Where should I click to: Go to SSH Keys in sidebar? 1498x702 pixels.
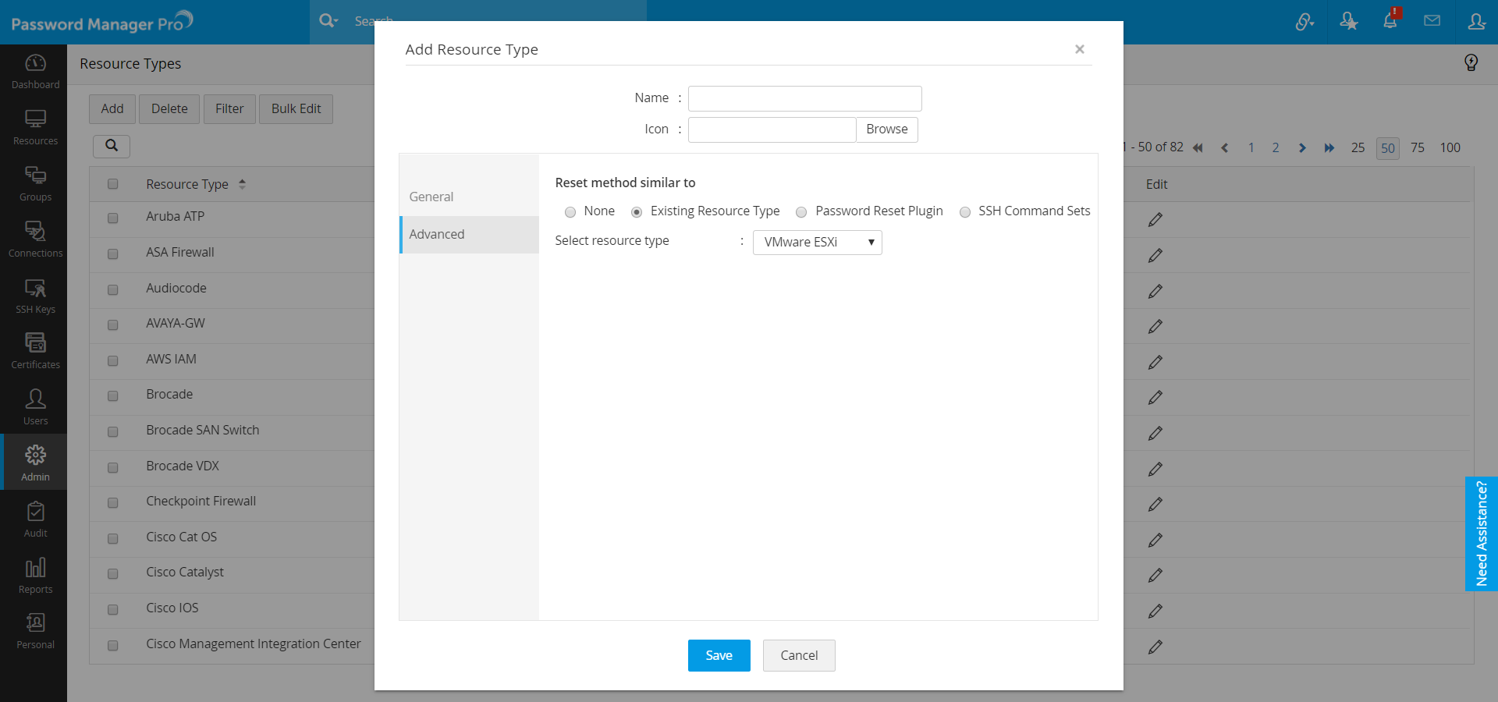(35, 296)
